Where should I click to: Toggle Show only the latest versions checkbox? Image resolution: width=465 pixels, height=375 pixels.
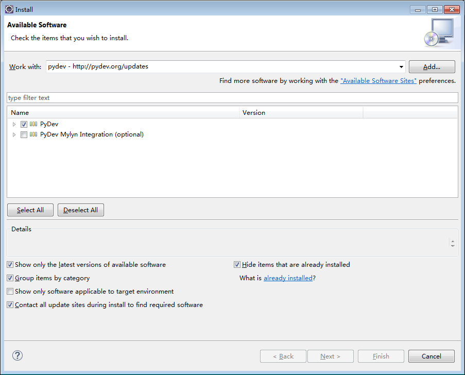click(10, 264)
